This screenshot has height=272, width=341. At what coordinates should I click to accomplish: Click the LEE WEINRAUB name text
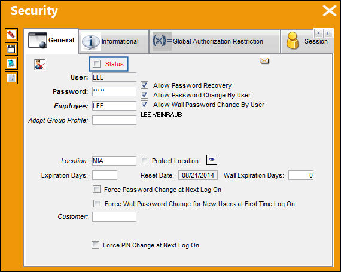click(162, 115)
